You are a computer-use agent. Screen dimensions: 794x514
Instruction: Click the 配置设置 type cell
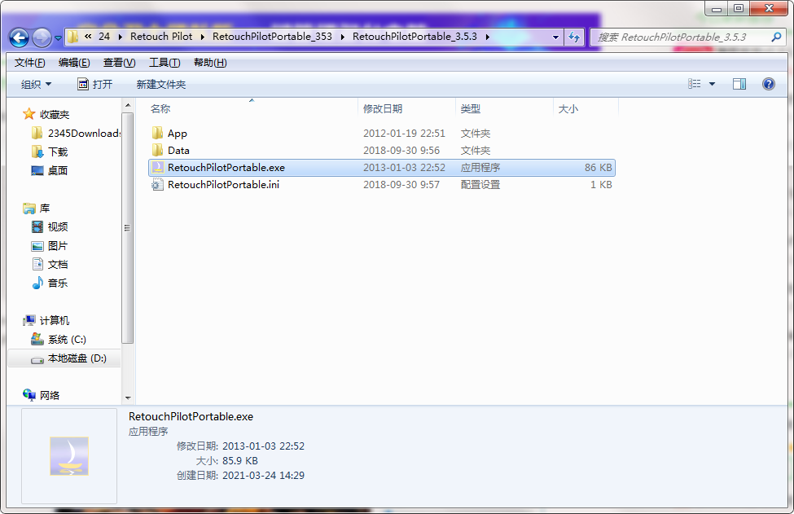tap(480, 185)
